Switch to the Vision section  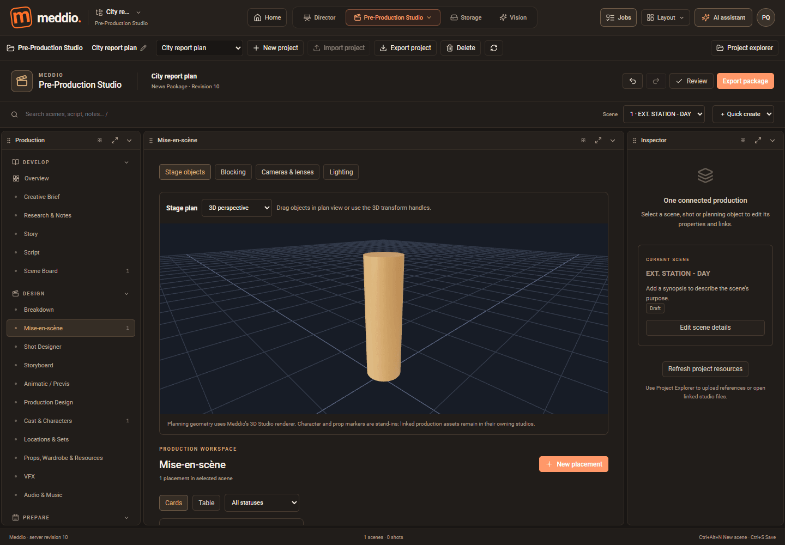[513, 17]
